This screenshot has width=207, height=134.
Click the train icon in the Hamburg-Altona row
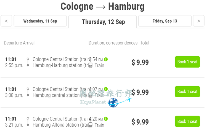click(x=91, y=125)
